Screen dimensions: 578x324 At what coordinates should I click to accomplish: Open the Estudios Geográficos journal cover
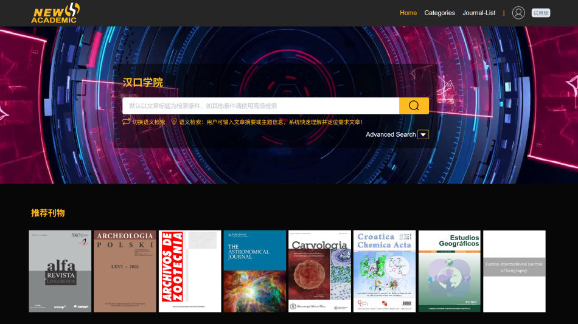click(450, 271)
